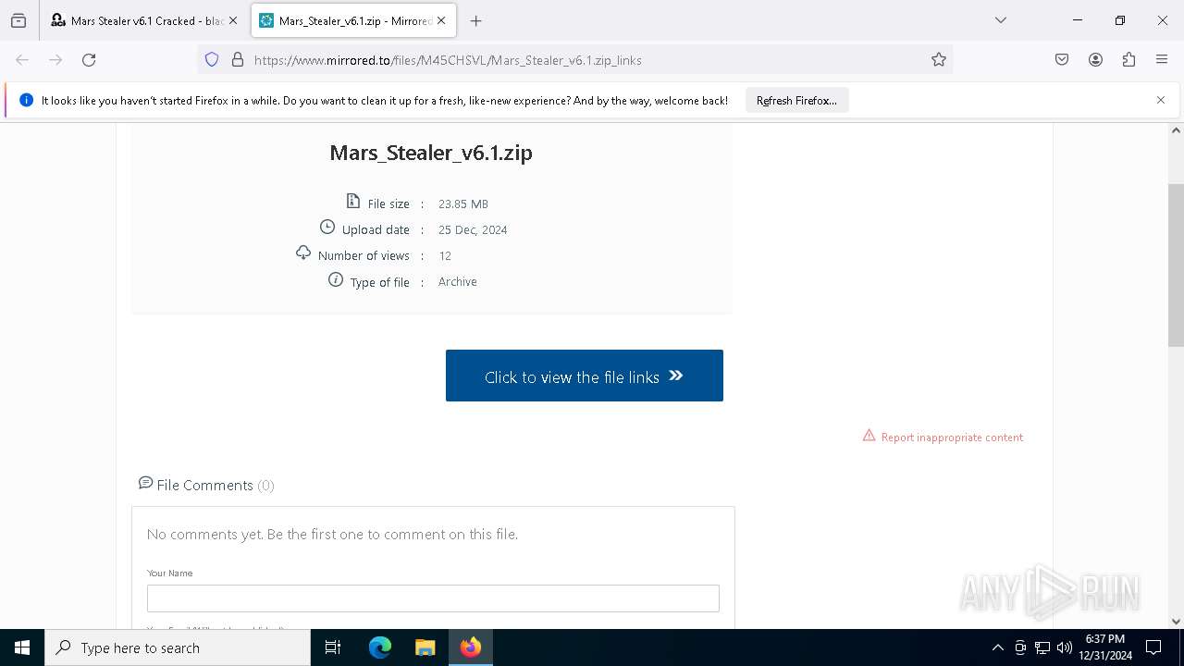Select the 25 Dec, 2024 upload date
Viewport: 1184px width, 666px height.
pos(473,229)
